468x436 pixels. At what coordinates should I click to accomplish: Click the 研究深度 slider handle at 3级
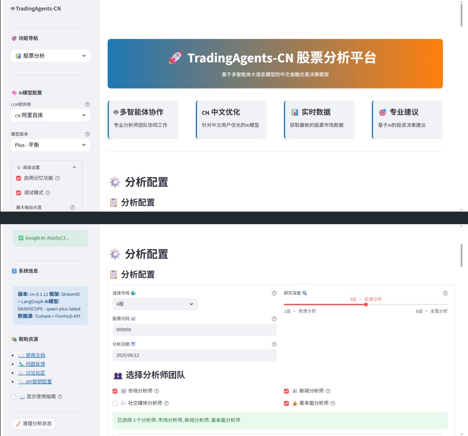click(x=365, y=304)
